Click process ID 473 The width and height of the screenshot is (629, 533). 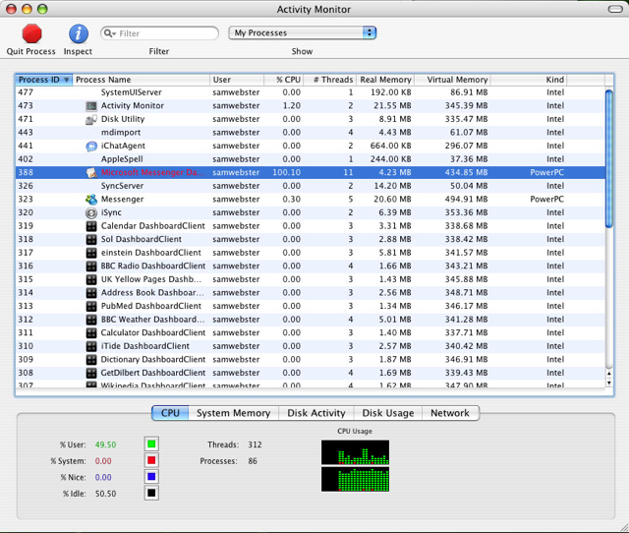point(26,106)
